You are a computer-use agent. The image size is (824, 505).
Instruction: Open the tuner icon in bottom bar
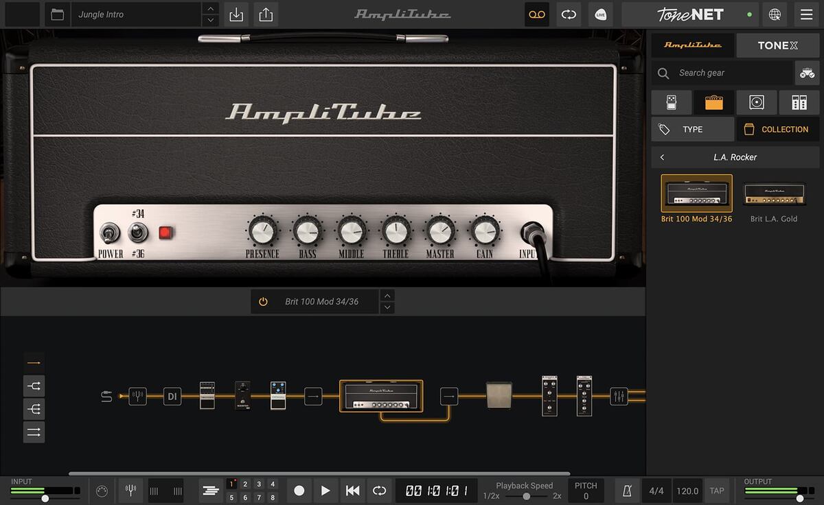[x=130, y=491]
